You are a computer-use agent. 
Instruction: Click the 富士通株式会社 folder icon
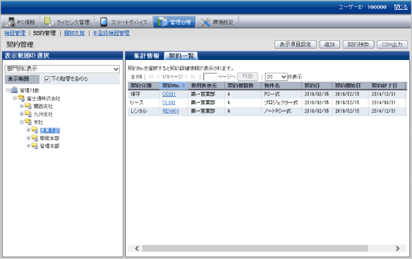tap(21, 98)
